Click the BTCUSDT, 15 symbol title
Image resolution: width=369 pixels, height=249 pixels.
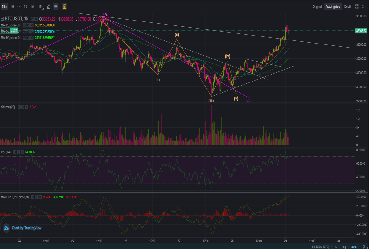click(x=16, y=19)
